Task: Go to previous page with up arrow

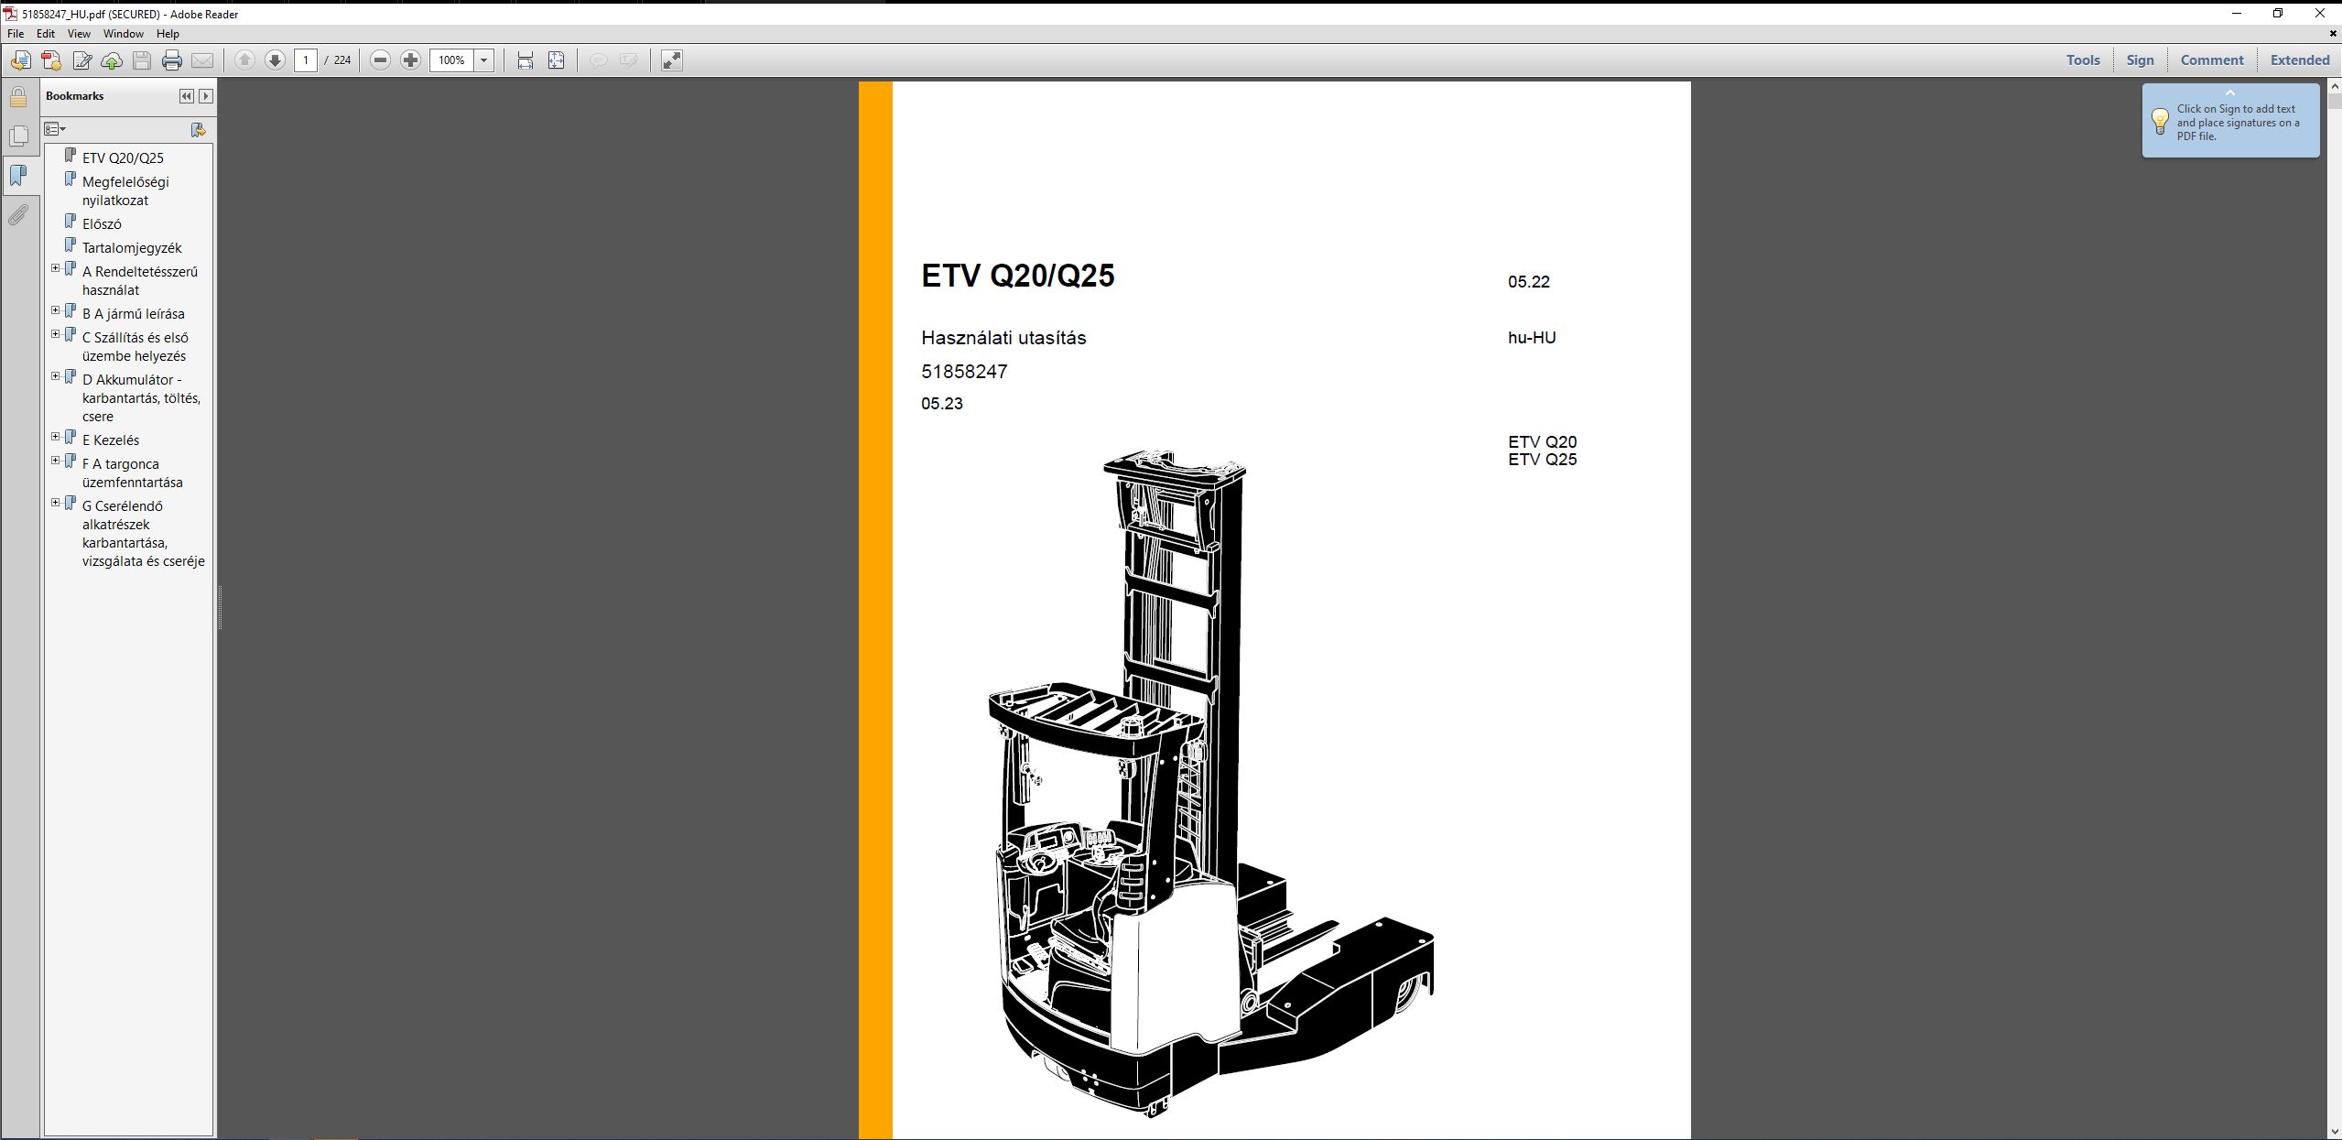Action: [244, 60]
